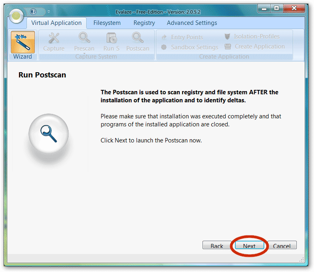Cancel the wizard

point(282,245)
